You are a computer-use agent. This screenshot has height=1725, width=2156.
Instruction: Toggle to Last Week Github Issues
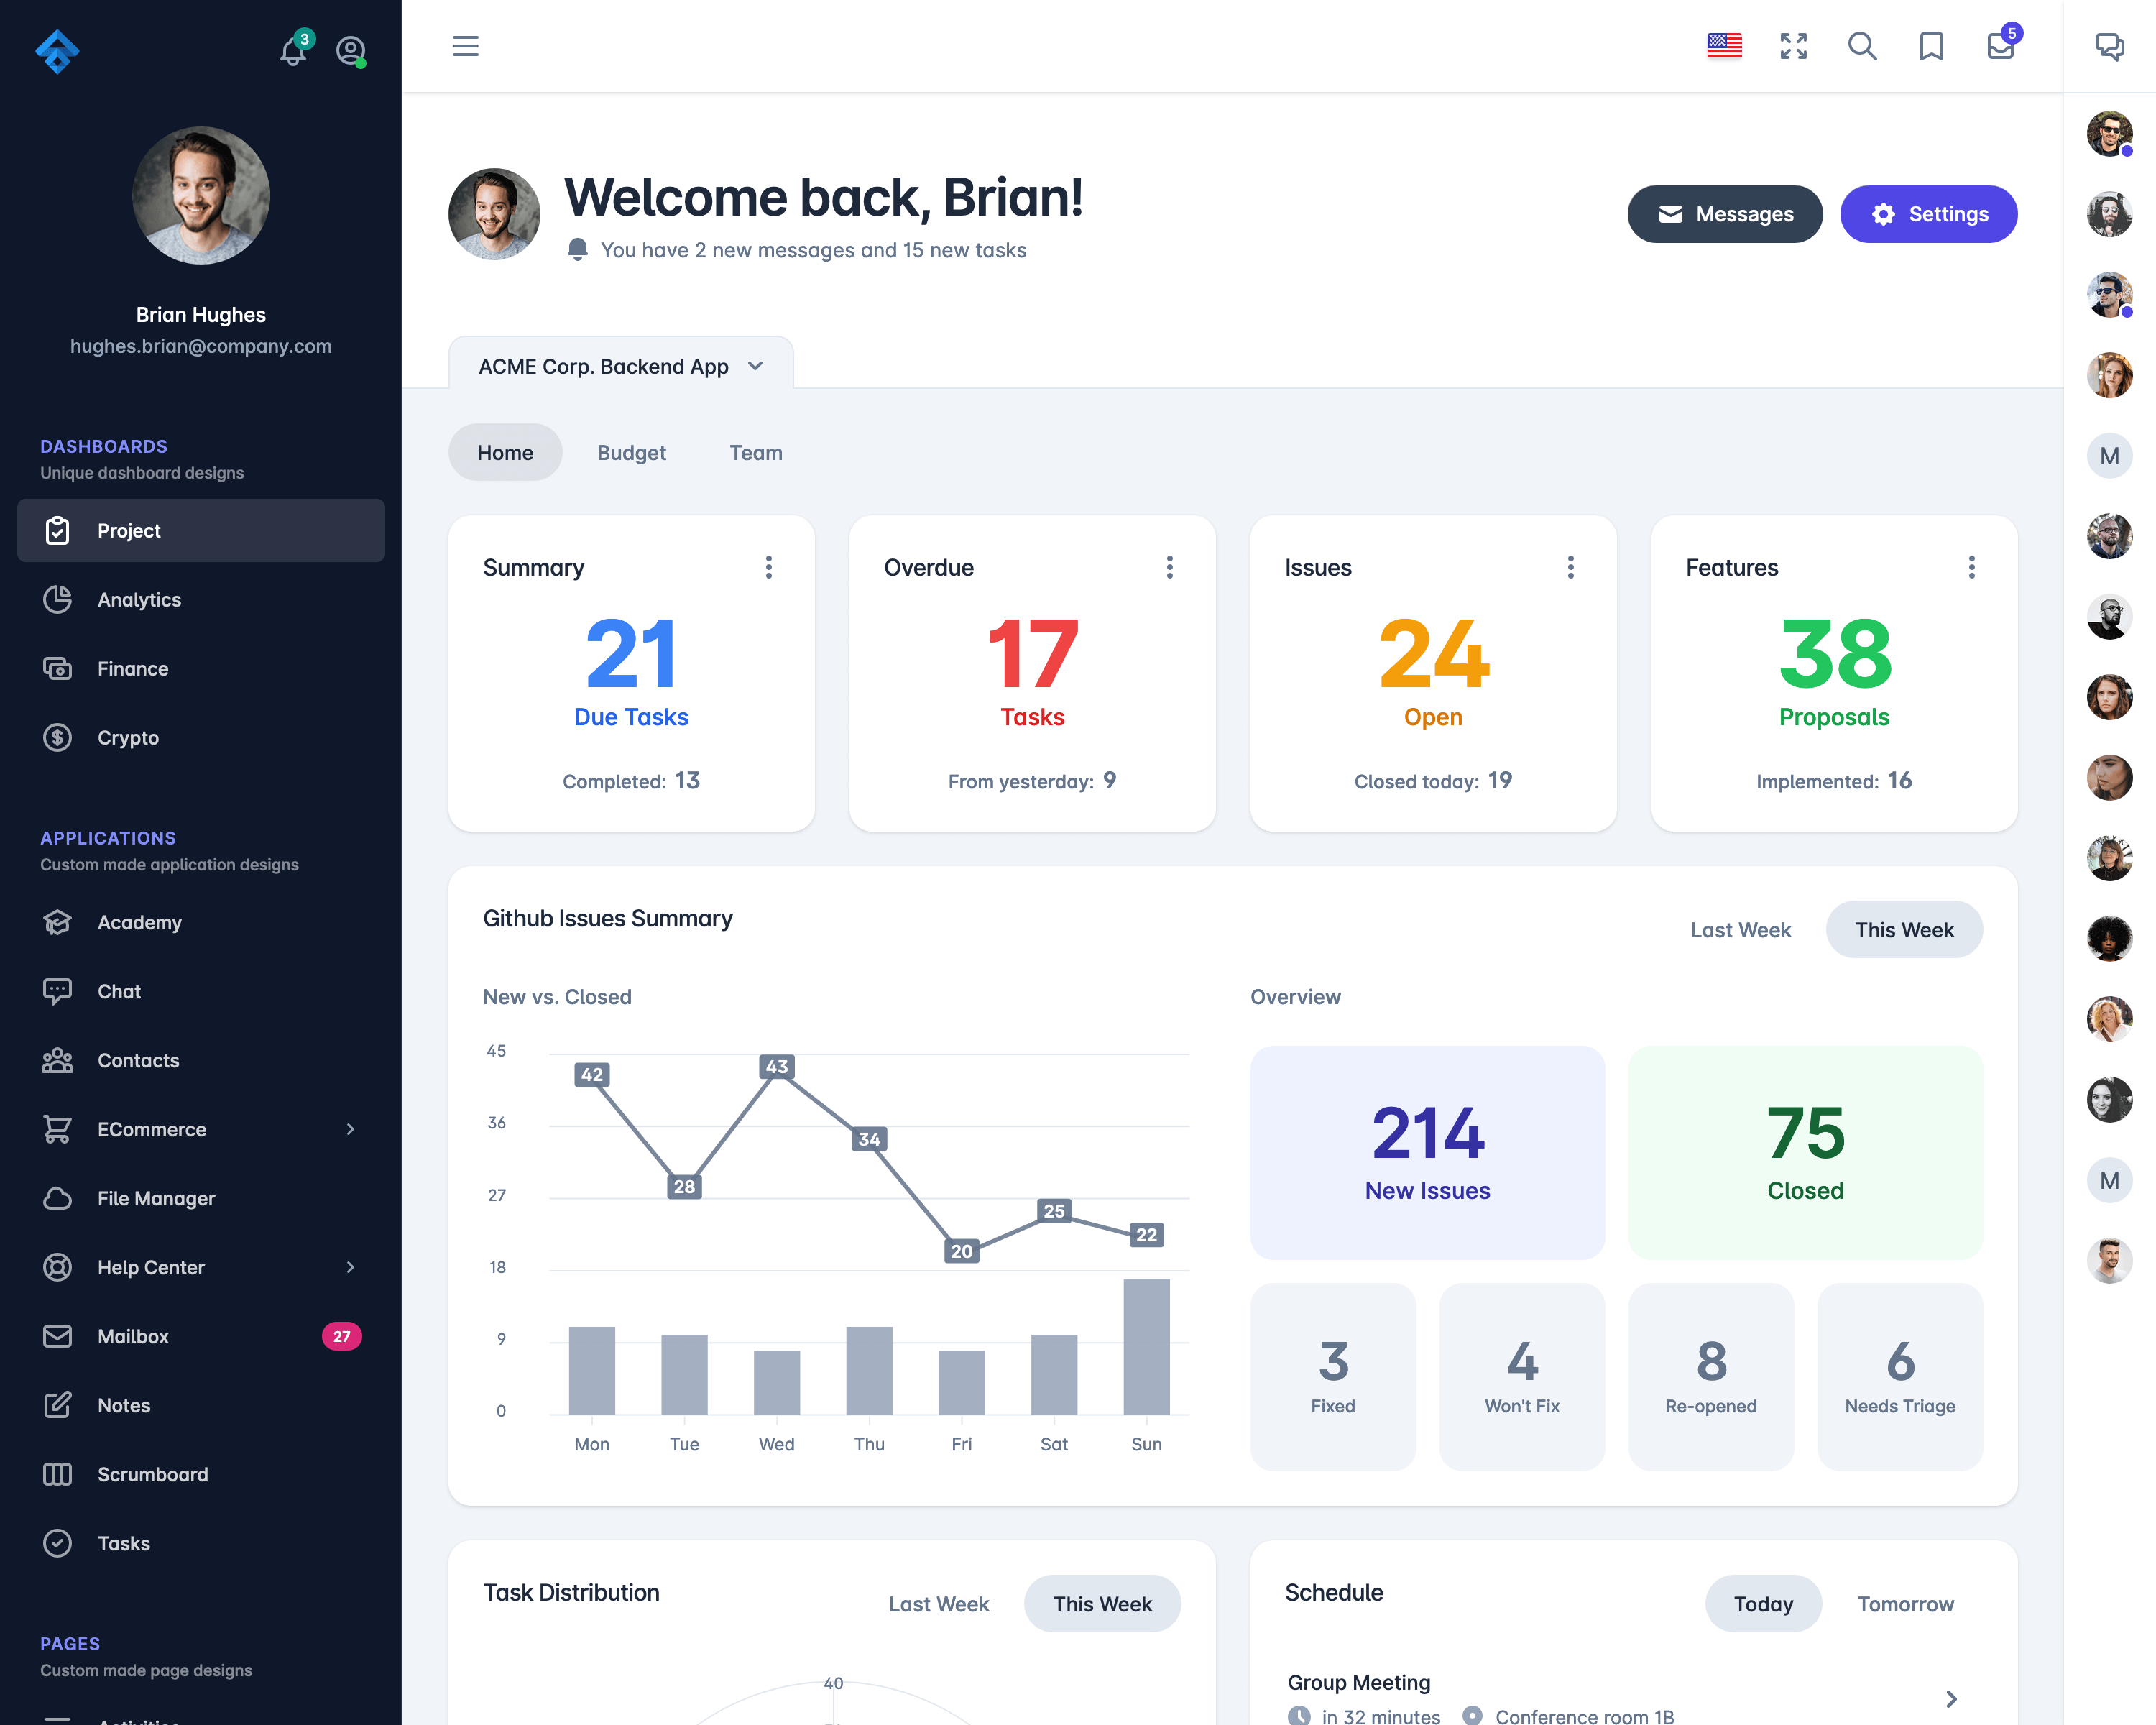(1741, 929)
